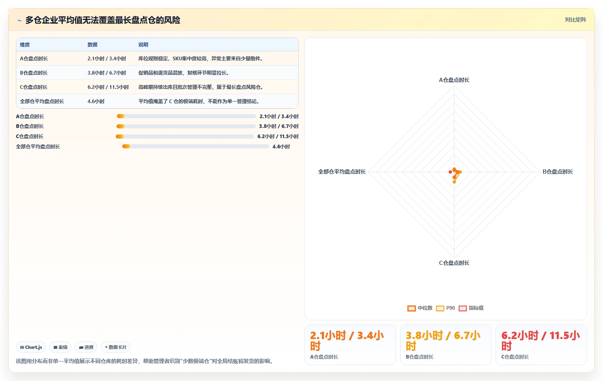Click table cell 4.6小时

click(96, 101)
